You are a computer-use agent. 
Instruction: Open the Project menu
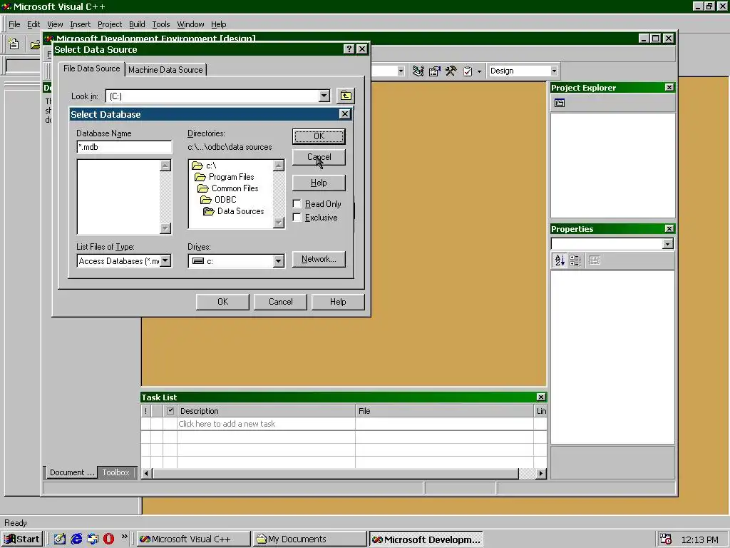109,24
